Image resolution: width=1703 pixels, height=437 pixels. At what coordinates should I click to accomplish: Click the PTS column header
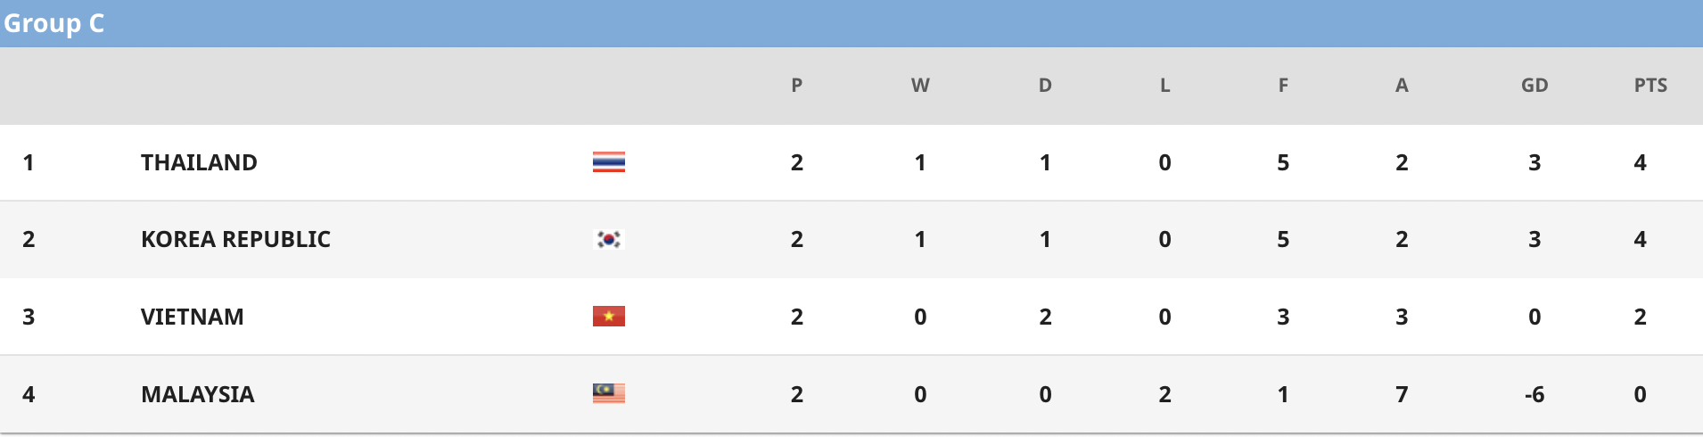[1650, 86]
